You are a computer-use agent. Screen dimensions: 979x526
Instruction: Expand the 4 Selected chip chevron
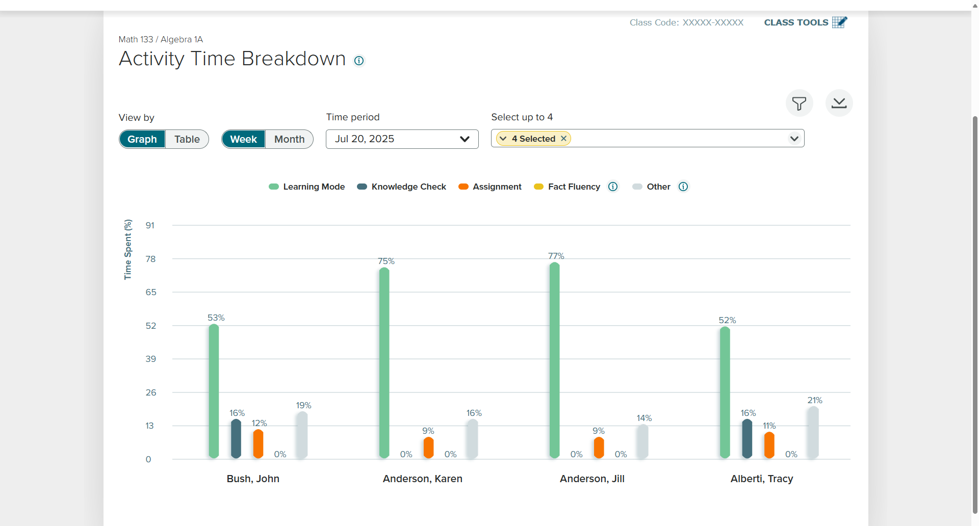[x=503, y=139]
